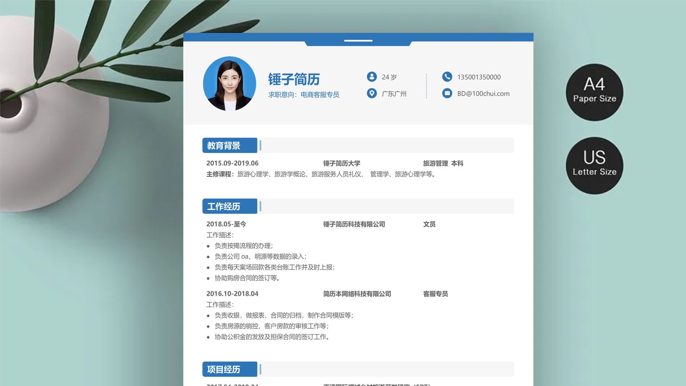This screenshot has width=686, height=386.
Task: Click the 工作经历 section header
Action: point(230,206)
